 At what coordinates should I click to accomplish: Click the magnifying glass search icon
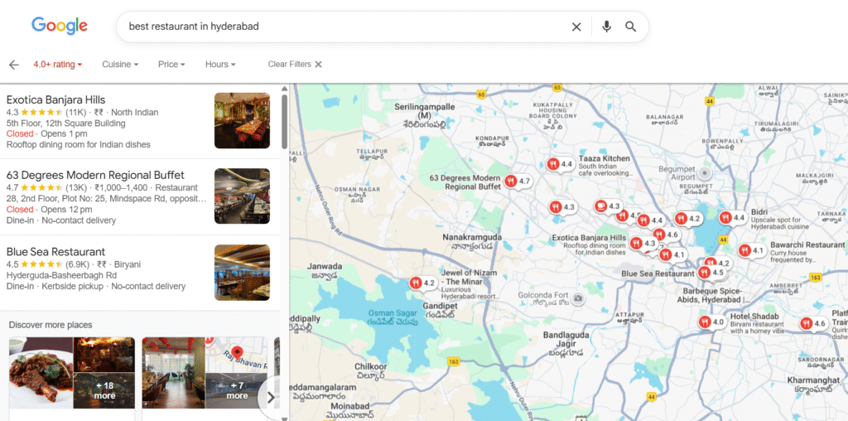pos(631,27)
